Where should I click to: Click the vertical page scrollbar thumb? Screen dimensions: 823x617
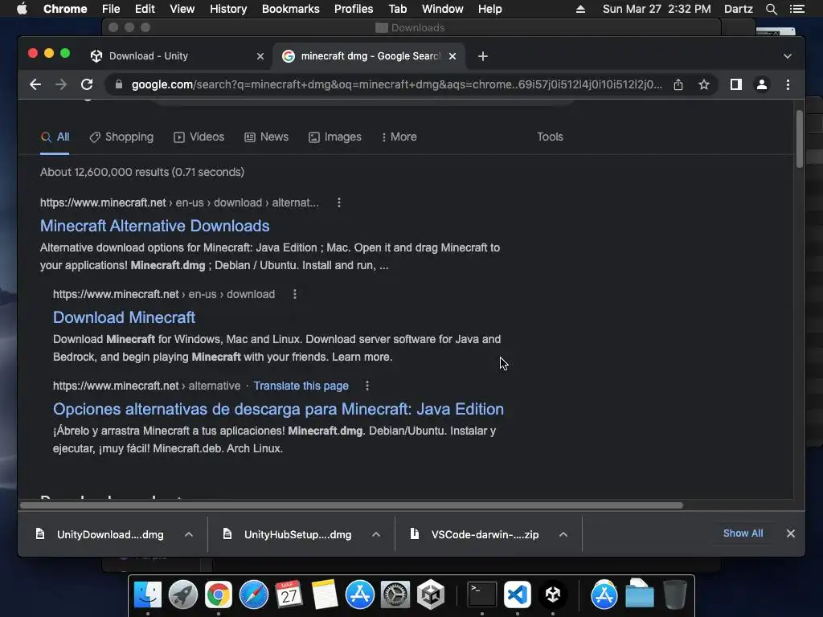coord(800,140)
